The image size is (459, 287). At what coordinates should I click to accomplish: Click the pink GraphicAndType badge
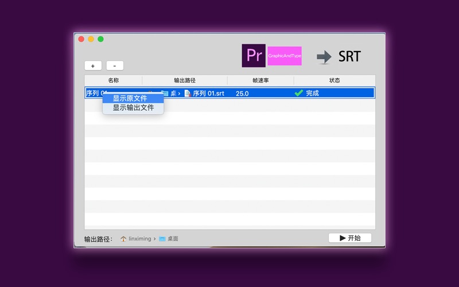[285, 56]
